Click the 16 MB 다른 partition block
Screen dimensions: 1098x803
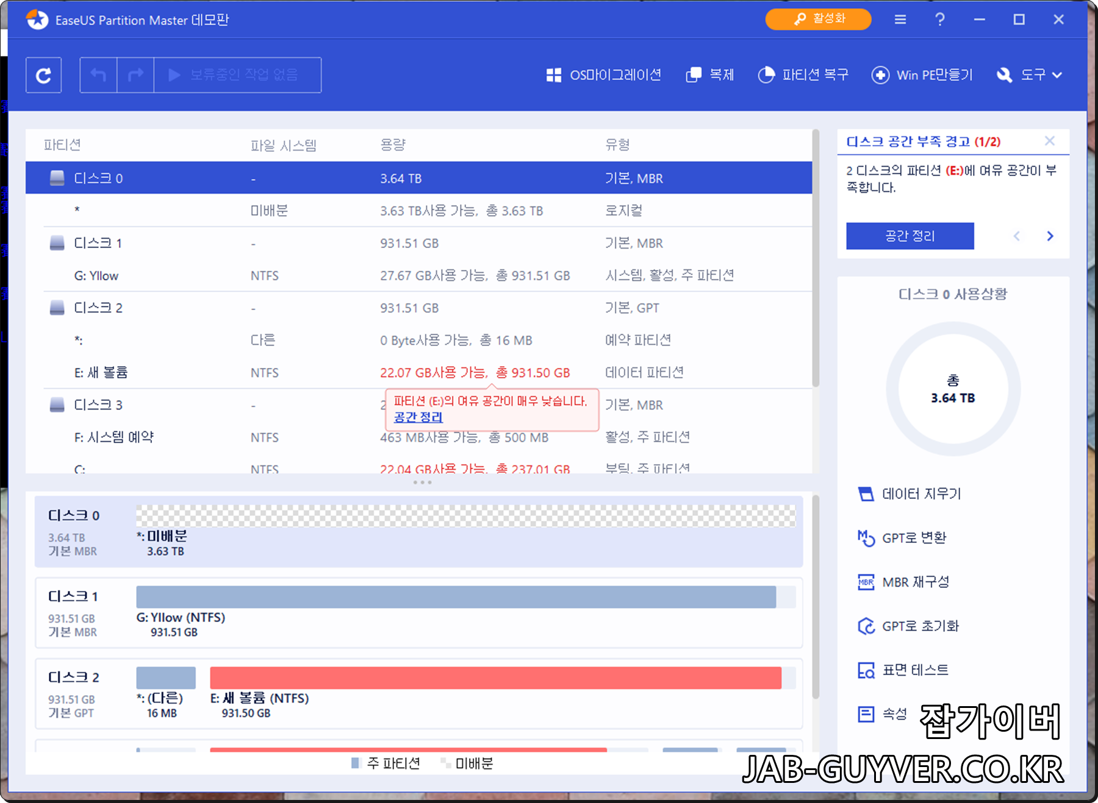pos(166,677)
